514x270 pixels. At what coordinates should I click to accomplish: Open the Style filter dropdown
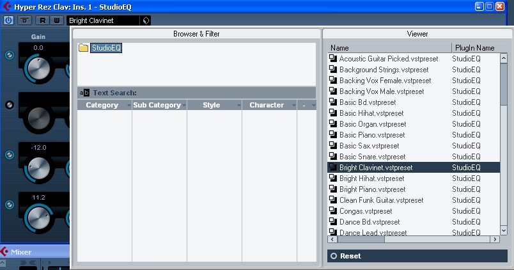[x=239, y=106]
